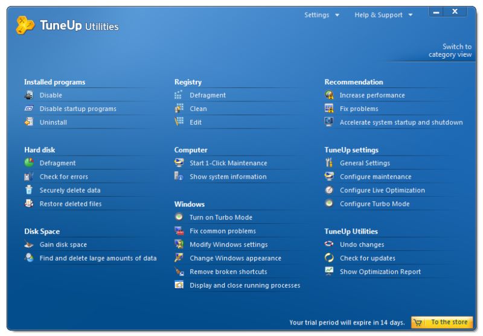Image resolution: width=483 pixels, height=336 pixels.
Task: Click the Securely delete data shredder icon
Action: (x=28, y=189)
